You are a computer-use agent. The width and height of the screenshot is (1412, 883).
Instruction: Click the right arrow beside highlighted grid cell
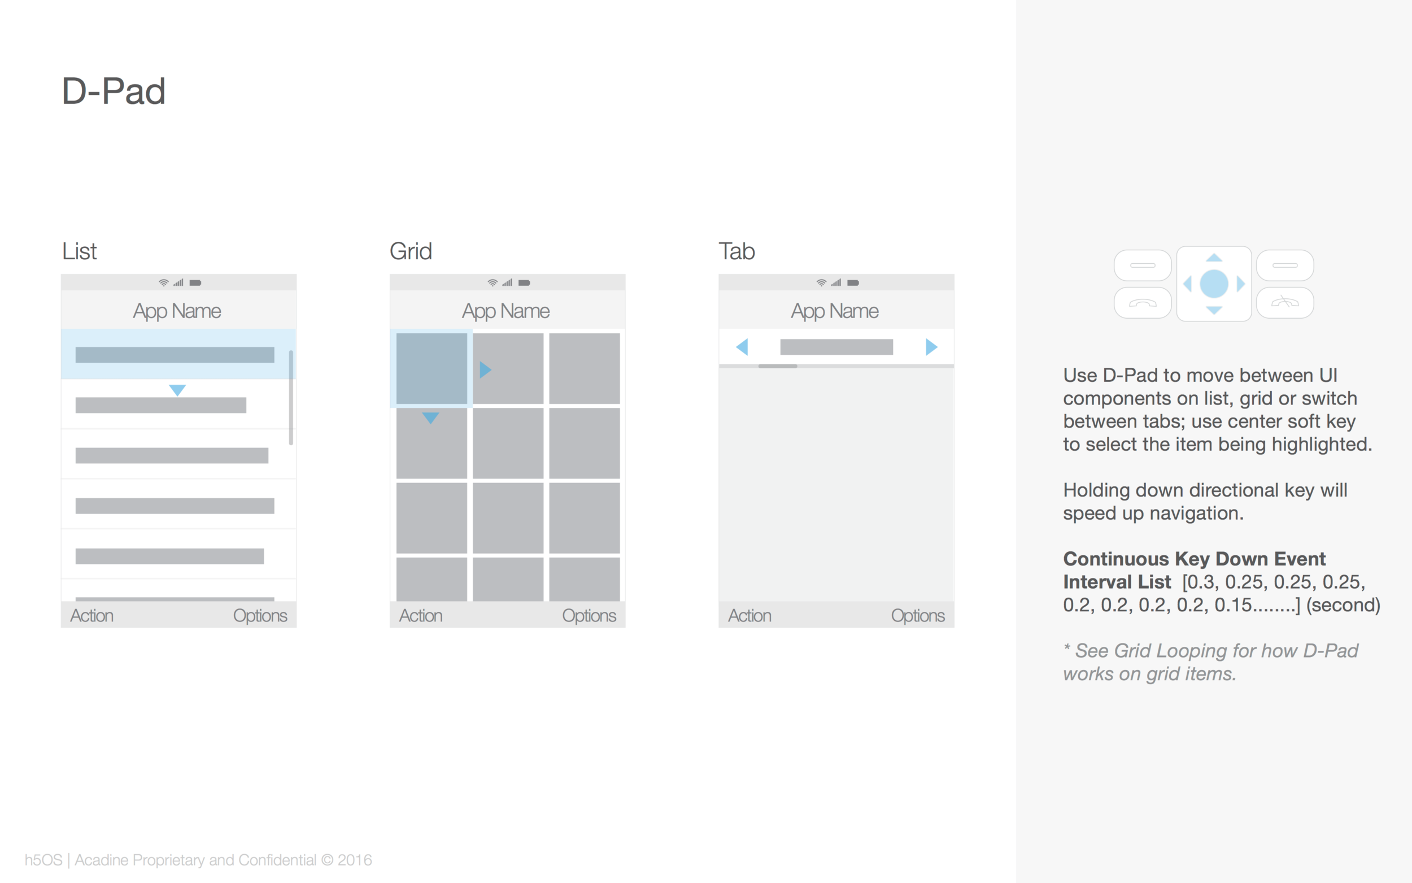[x=486, y=369]
